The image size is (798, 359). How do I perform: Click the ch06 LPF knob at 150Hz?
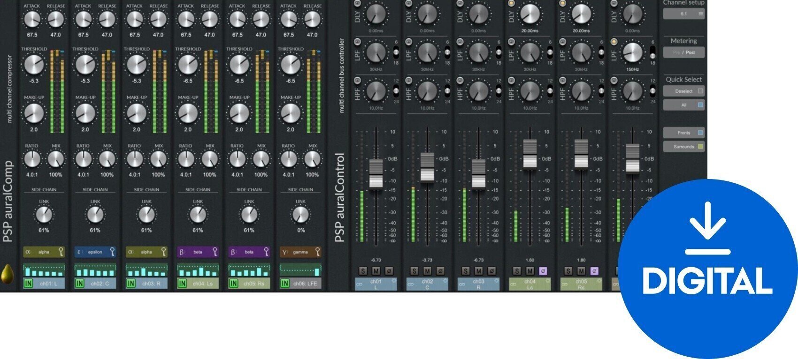click(632, 52)
